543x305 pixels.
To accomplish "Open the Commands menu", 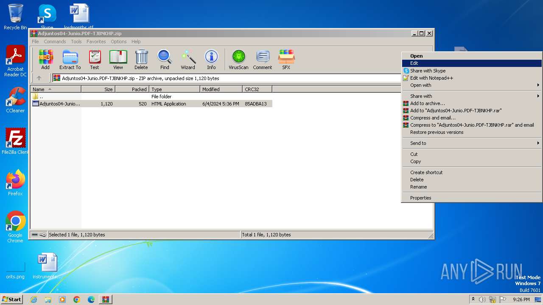I will coord(55,42).
